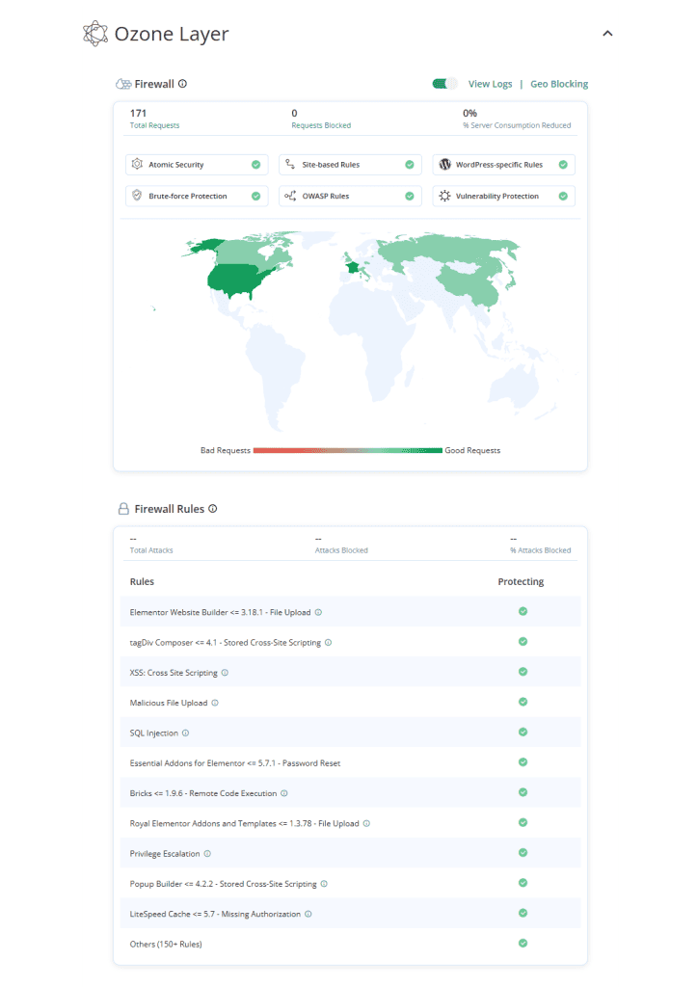Click tagDiv Composer protecting check mark
This screenshot has width=697, height=987.
(523, 641)
